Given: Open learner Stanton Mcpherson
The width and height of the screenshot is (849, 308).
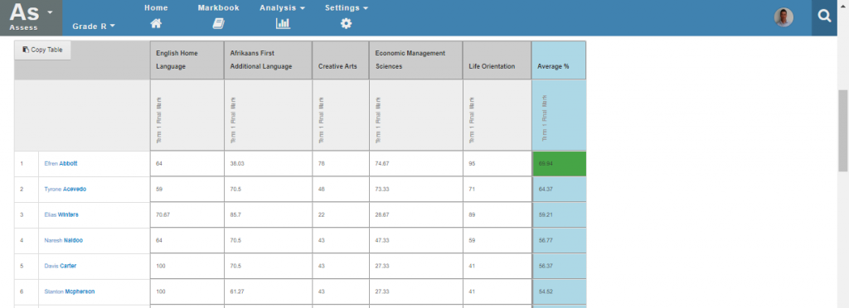Looking at the screenshot, I should click(x=70, y=291).
